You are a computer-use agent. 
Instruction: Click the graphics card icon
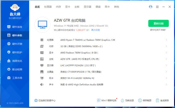[42, 53]
